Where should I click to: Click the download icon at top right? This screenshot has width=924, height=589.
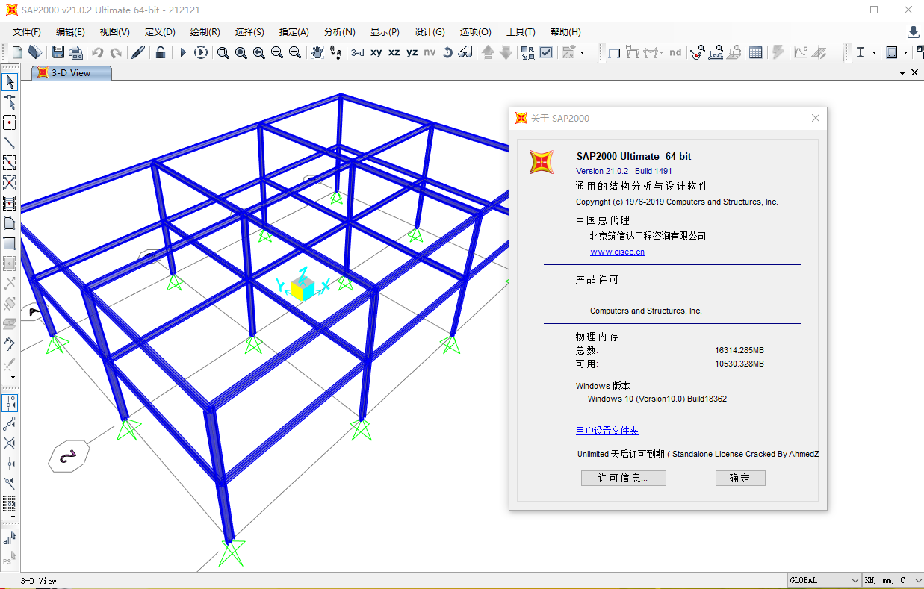(x=913, y=32)
